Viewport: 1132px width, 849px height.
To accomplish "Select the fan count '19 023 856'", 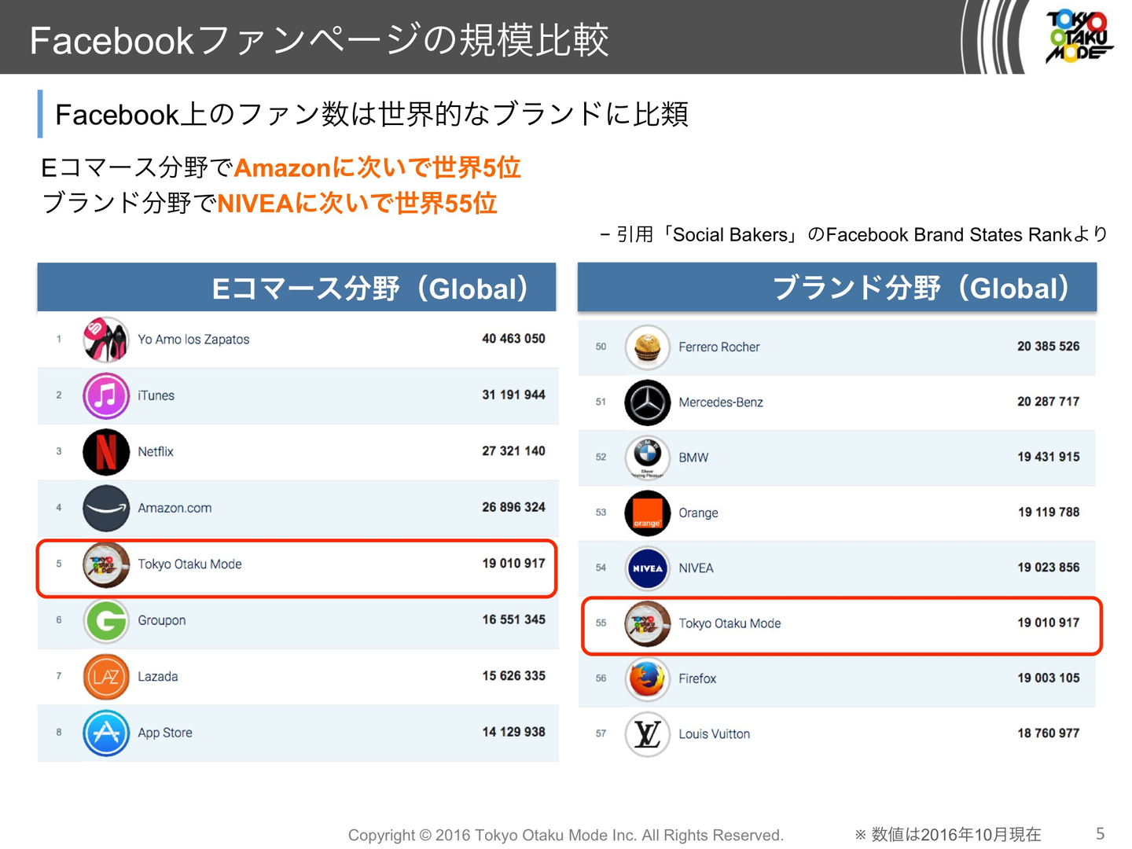I will 1048,568.
